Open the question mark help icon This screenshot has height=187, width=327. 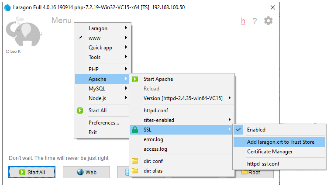(x=255, y=21)
